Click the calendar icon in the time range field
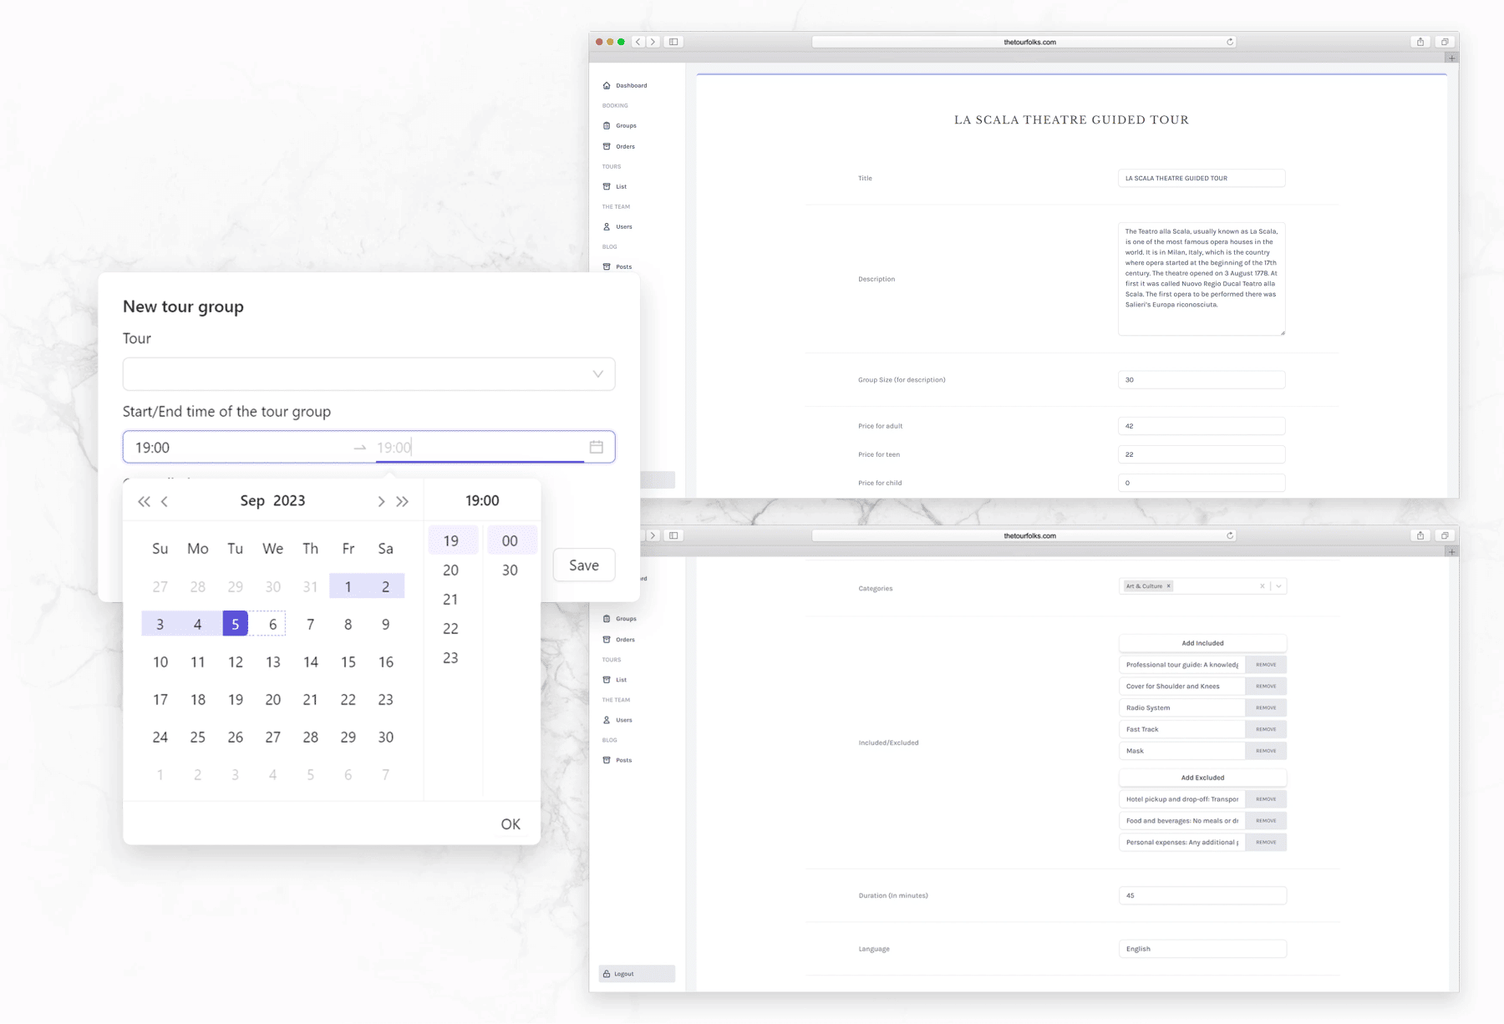 click(596, 447)
